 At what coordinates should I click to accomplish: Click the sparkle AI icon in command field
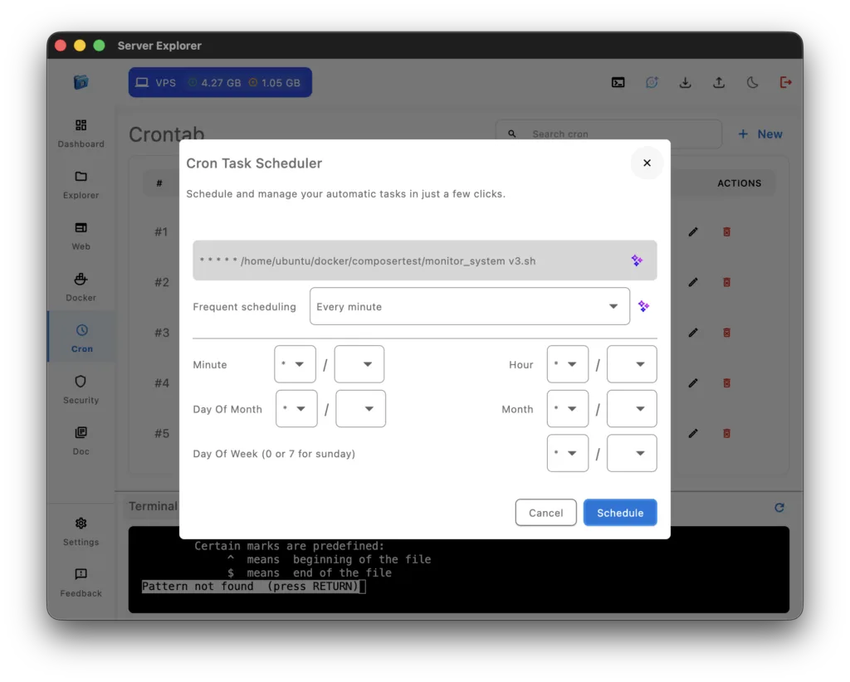coord(637,261)
